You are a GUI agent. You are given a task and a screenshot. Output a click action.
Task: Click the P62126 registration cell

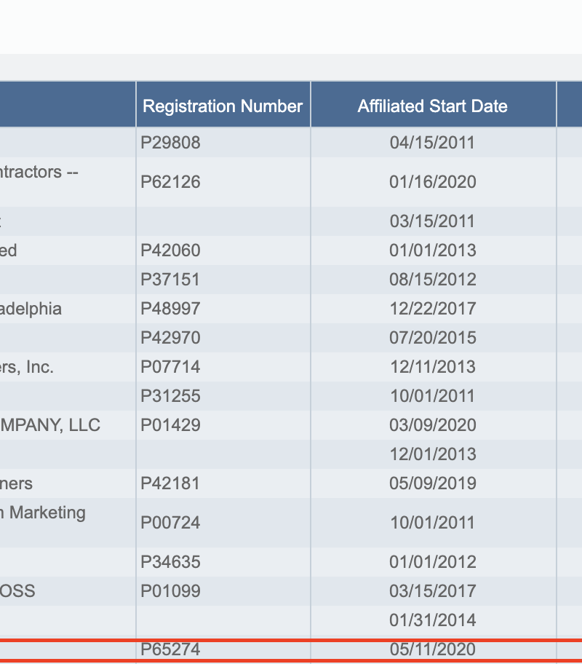[x=170, y=182]
